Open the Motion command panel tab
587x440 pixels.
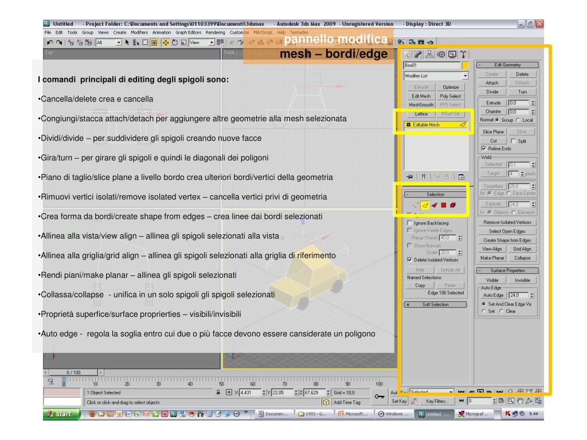point(441,54)
